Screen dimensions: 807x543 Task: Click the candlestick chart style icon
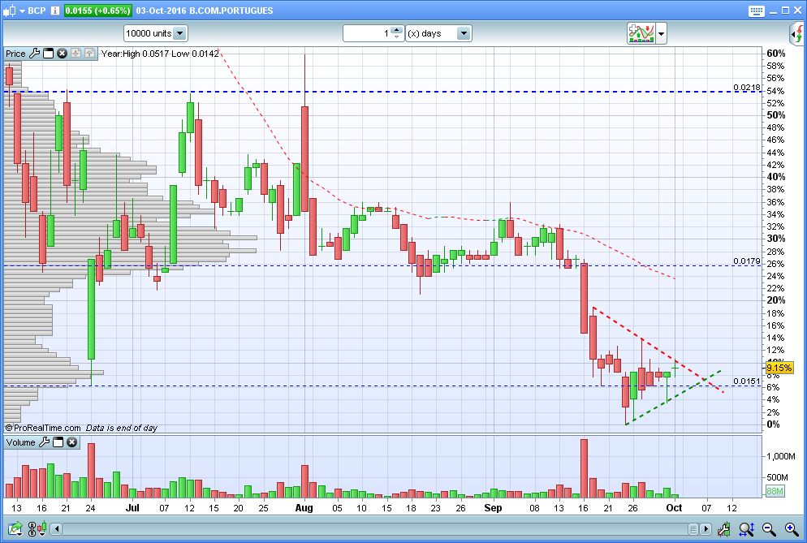9,11
